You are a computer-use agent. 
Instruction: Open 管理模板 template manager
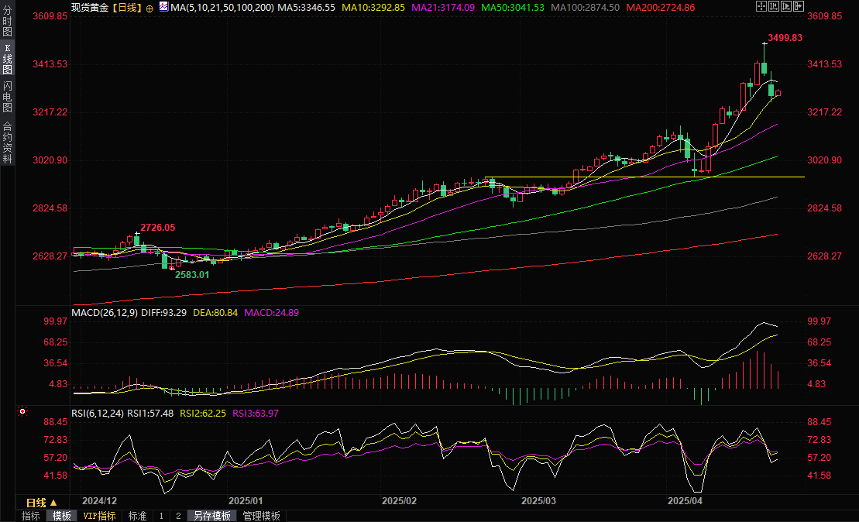coord(262,516)
